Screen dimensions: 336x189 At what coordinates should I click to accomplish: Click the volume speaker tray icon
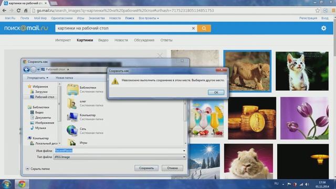(307, 184)
